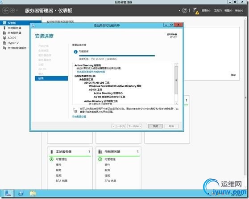Image resolution: width=249 pixels, height=199 pixels.
Task: Select 本地服务器 in the left sidebar
Action: pos(14,28)
